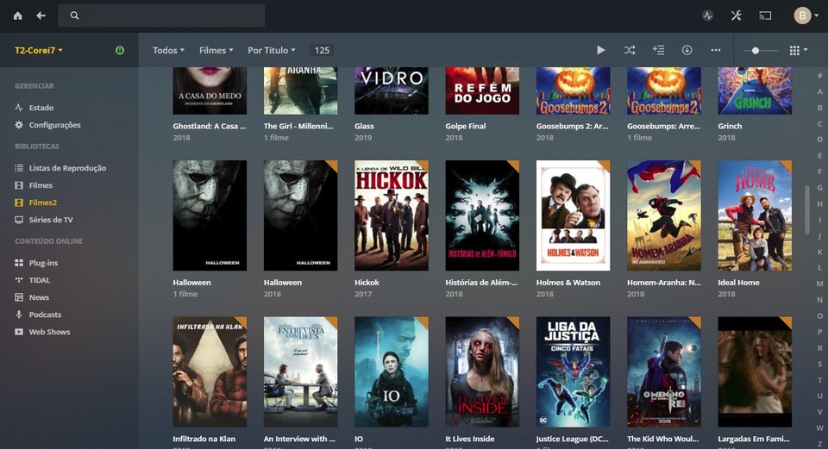Play all movies in library

point(601,50)
